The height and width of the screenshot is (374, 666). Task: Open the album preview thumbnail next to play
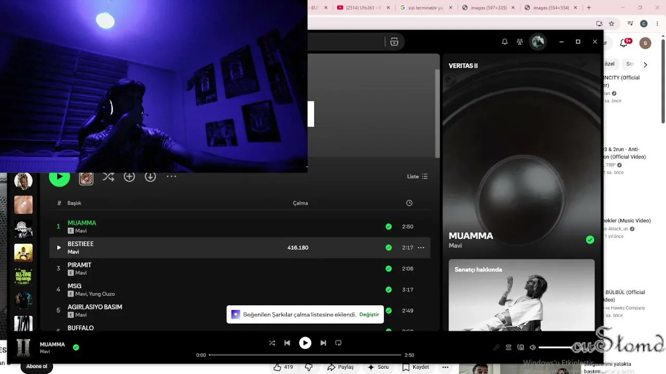point(86,178)
